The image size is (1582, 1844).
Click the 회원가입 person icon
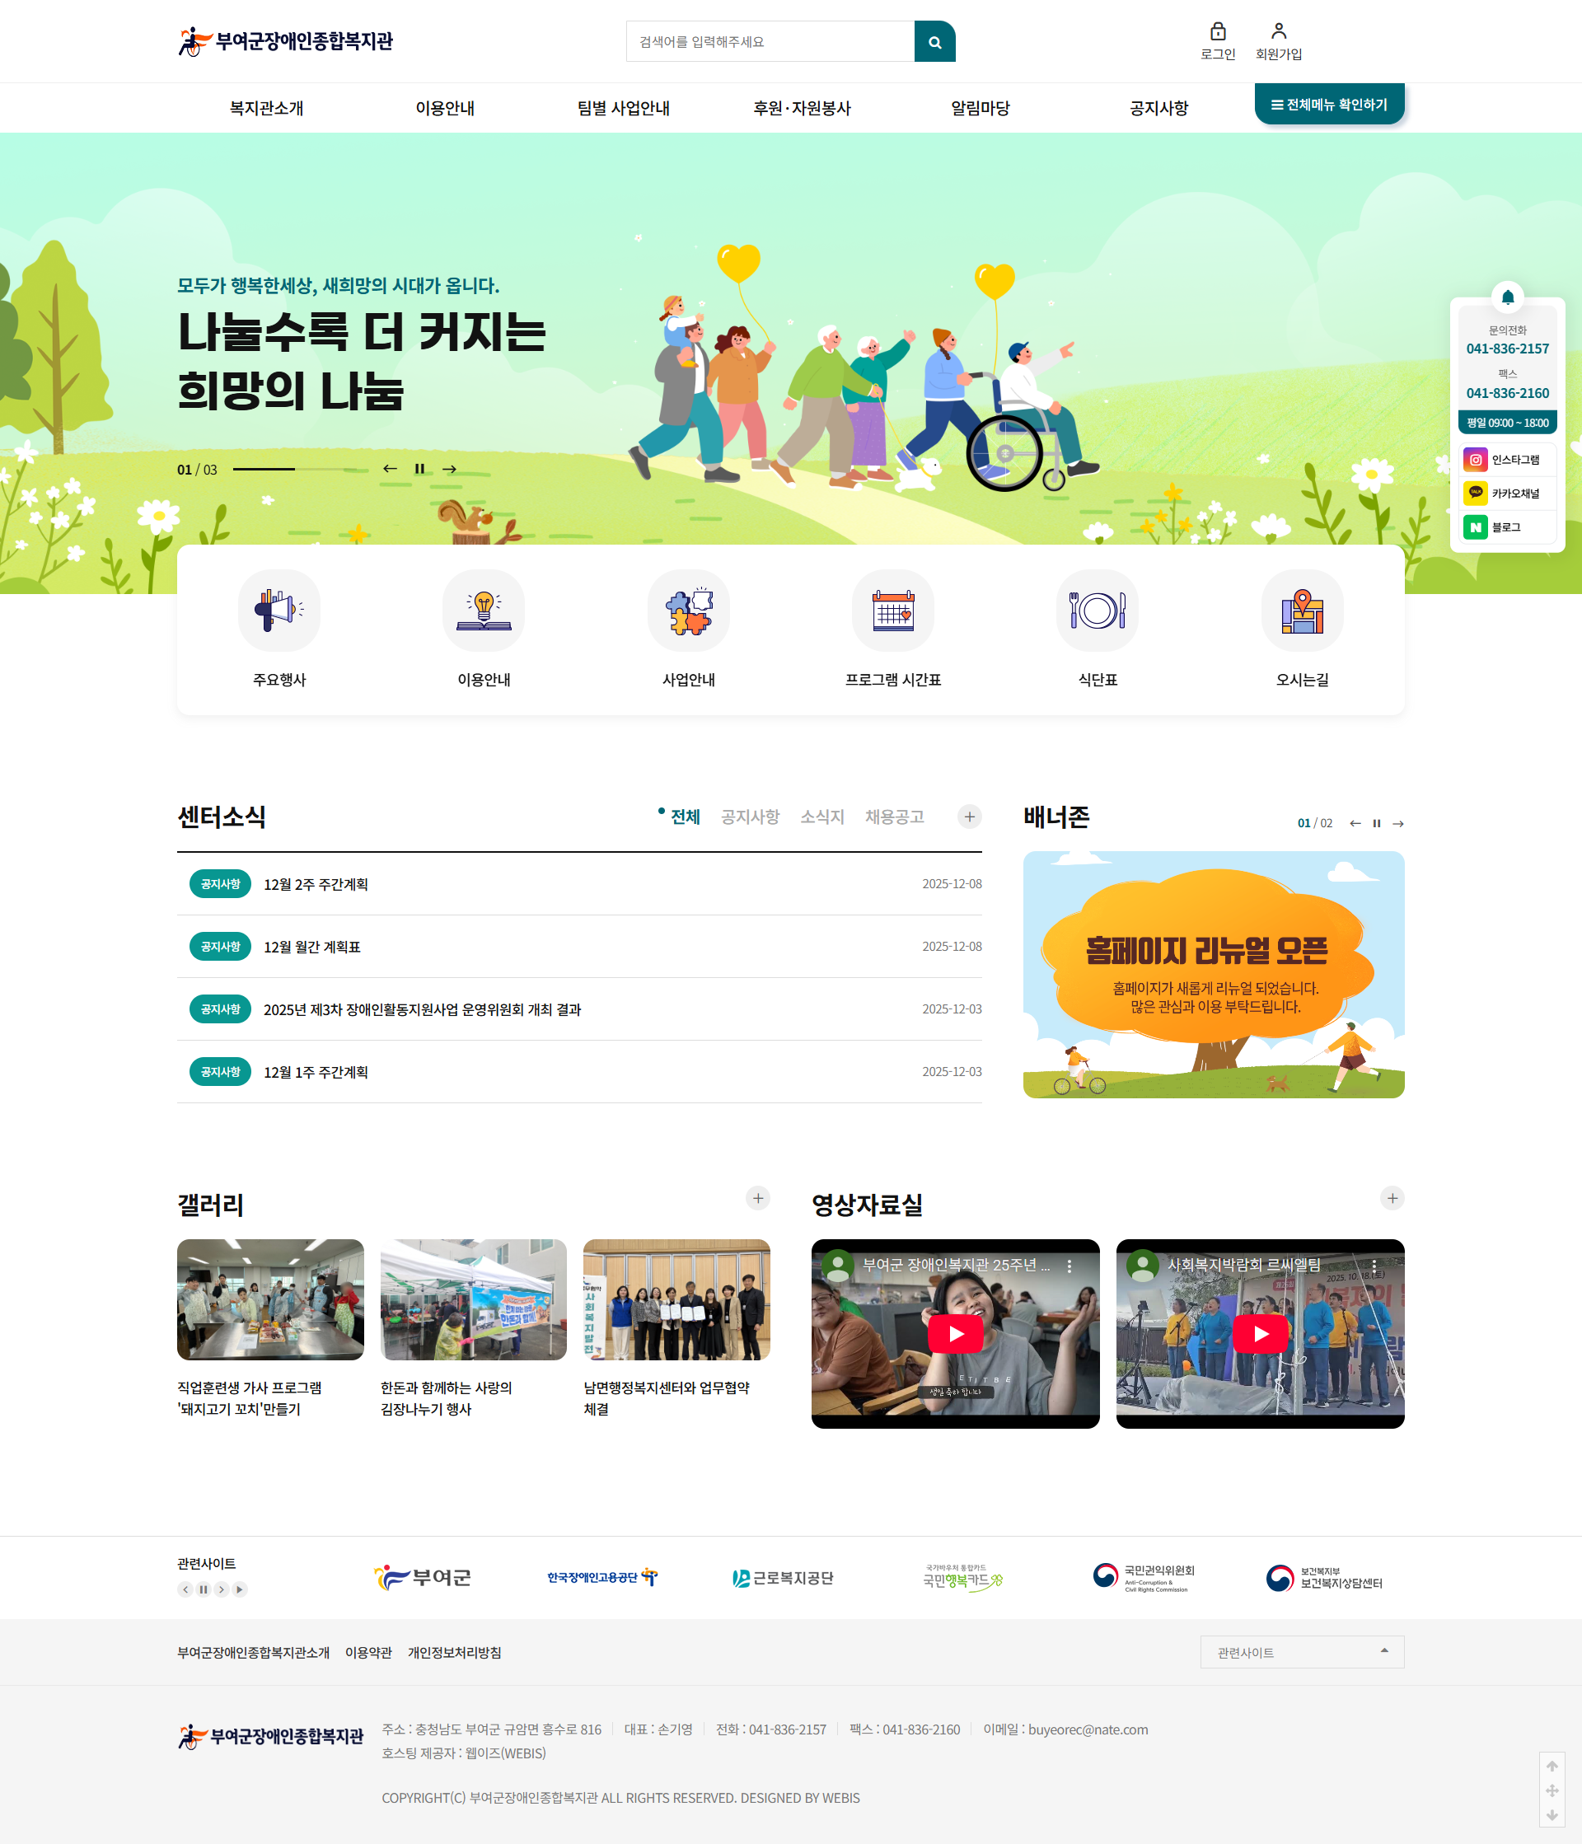coord(1278,32)
